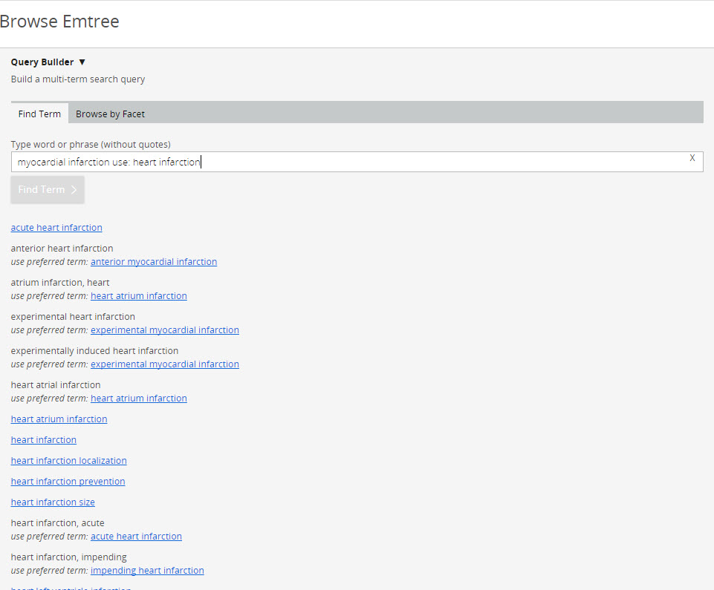Open the 'heart infarction size' link
Image resolution: width=714 pixels, height=590 pixels.
coord(53,502)
